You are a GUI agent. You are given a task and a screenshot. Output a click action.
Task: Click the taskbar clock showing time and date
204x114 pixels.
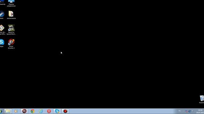coord(200,111)
